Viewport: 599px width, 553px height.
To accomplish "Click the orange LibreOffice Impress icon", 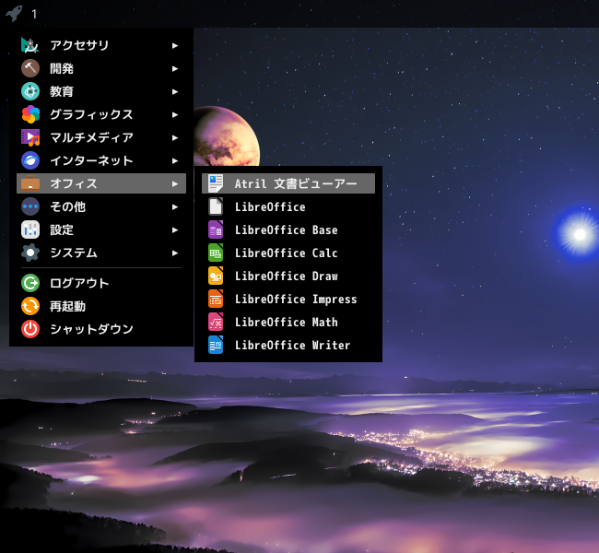I will [216, 299].
